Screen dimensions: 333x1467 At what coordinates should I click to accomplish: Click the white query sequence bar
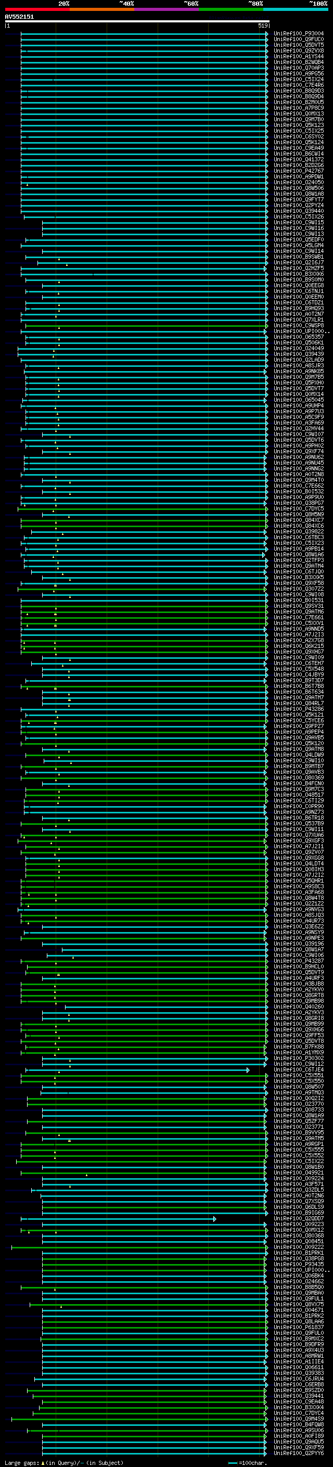pos(137,22)
